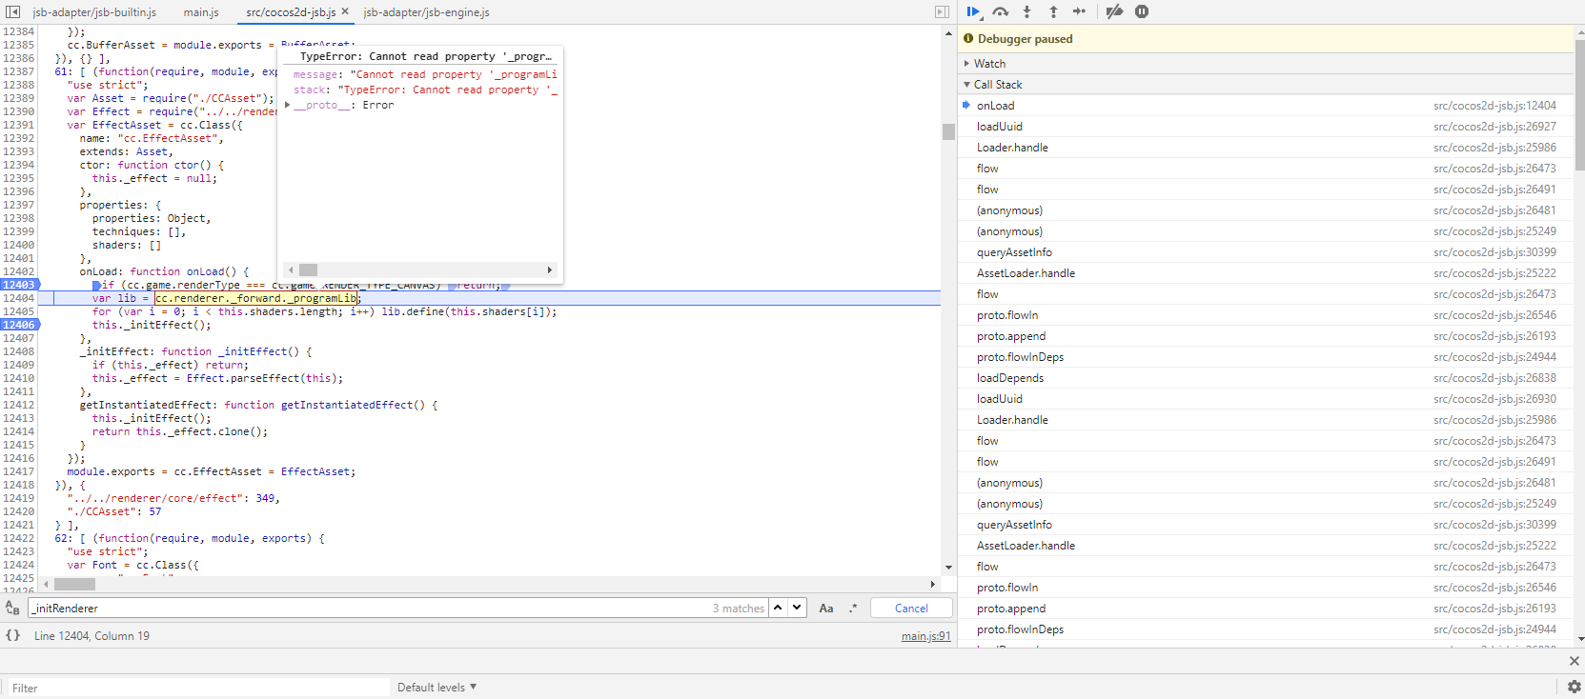Switch to jsb-adapter/jsb-builtin.js tab
The width and height of the screenshot is (1585, 699).
pos(94,12)
